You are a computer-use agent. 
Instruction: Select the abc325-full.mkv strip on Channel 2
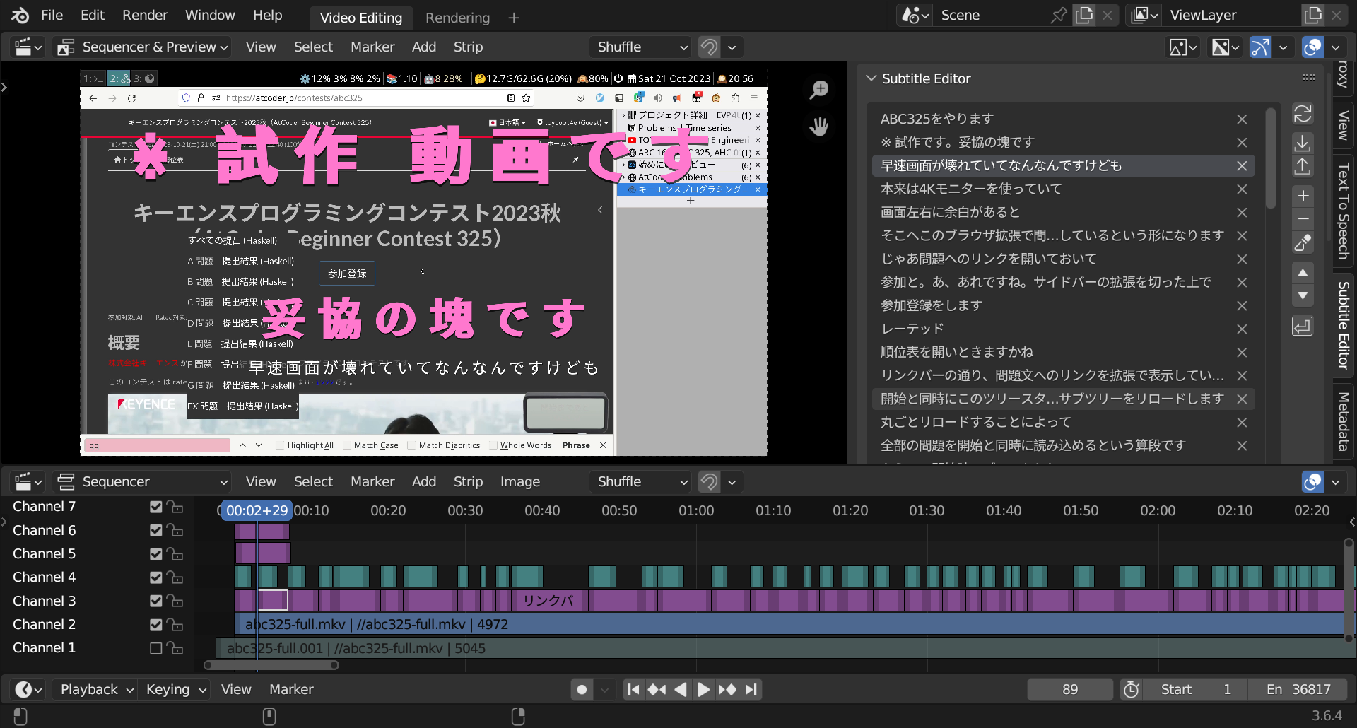[x=788, y=625]
